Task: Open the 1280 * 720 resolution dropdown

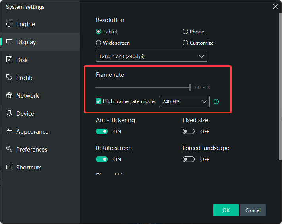Action: [x=151, y=56]
